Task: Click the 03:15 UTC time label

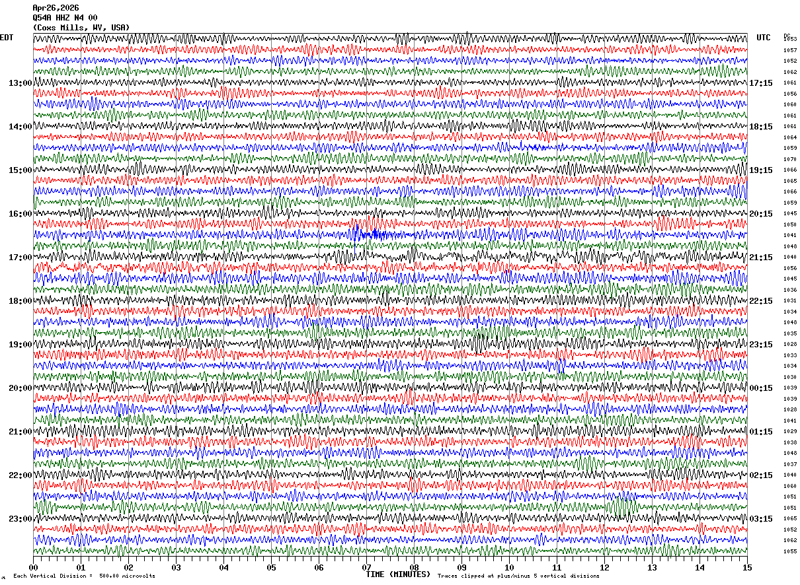Action: (761, 519)
